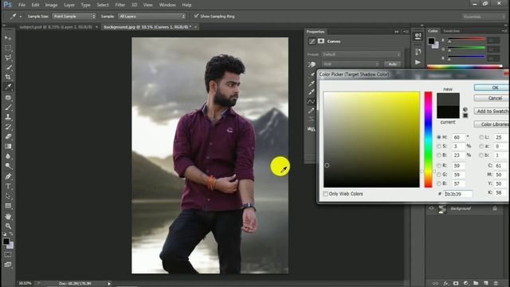Image resolution: width=510 pixels, height=287 pixels.
Task: Select the S saturation radio button
Action: 439,146
